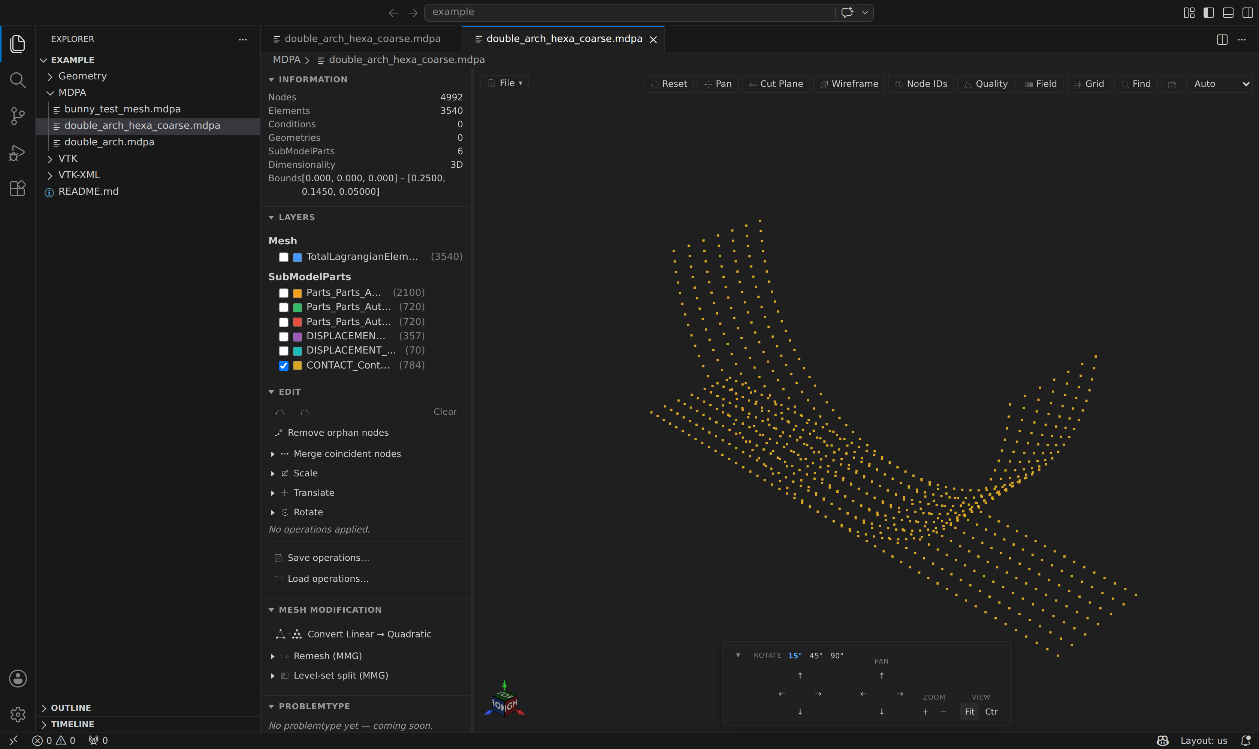
Task: Open the File dropdown menu
Action: click(x=504, y=83)
